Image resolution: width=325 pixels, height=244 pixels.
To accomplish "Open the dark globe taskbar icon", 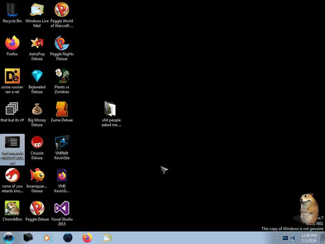I will [x=68, y=238].
